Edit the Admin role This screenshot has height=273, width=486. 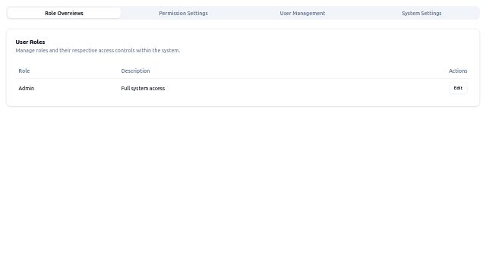458,88
